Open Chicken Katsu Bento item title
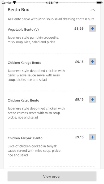The height and width of the screenshot is (184, 104). point(23,100)
